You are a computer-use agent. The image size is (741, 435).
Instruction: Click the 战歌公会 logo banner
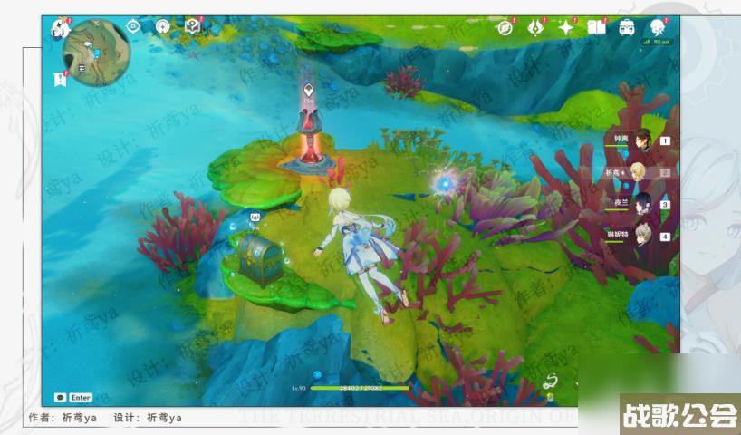click(680, 414)
